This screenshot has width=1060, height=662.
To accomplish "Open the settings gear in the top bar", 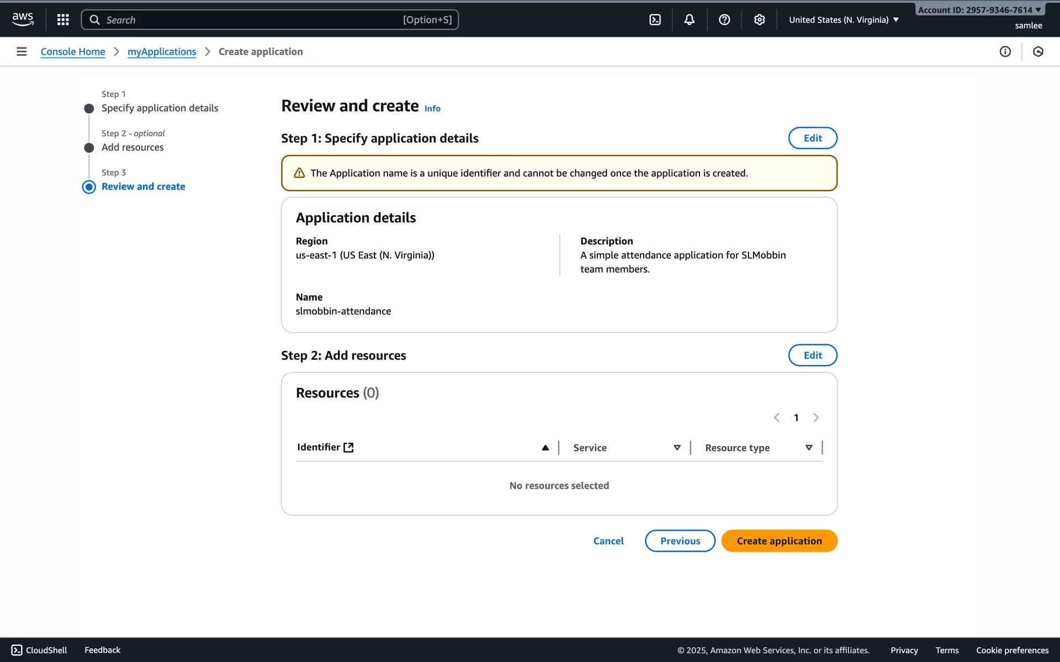I will [x=760, y=20].
